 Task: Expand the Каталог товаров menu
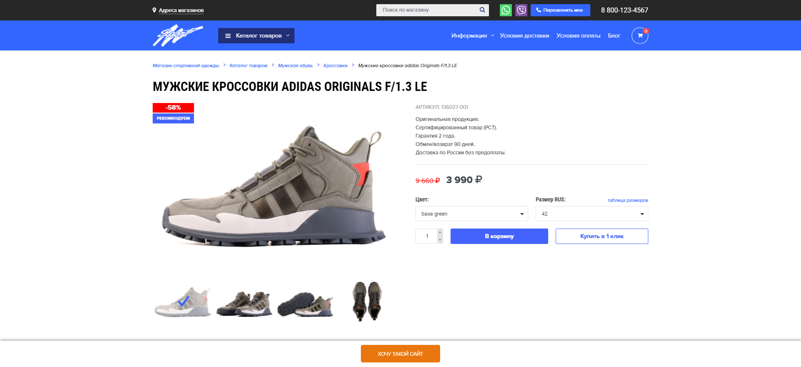point(256,36)
